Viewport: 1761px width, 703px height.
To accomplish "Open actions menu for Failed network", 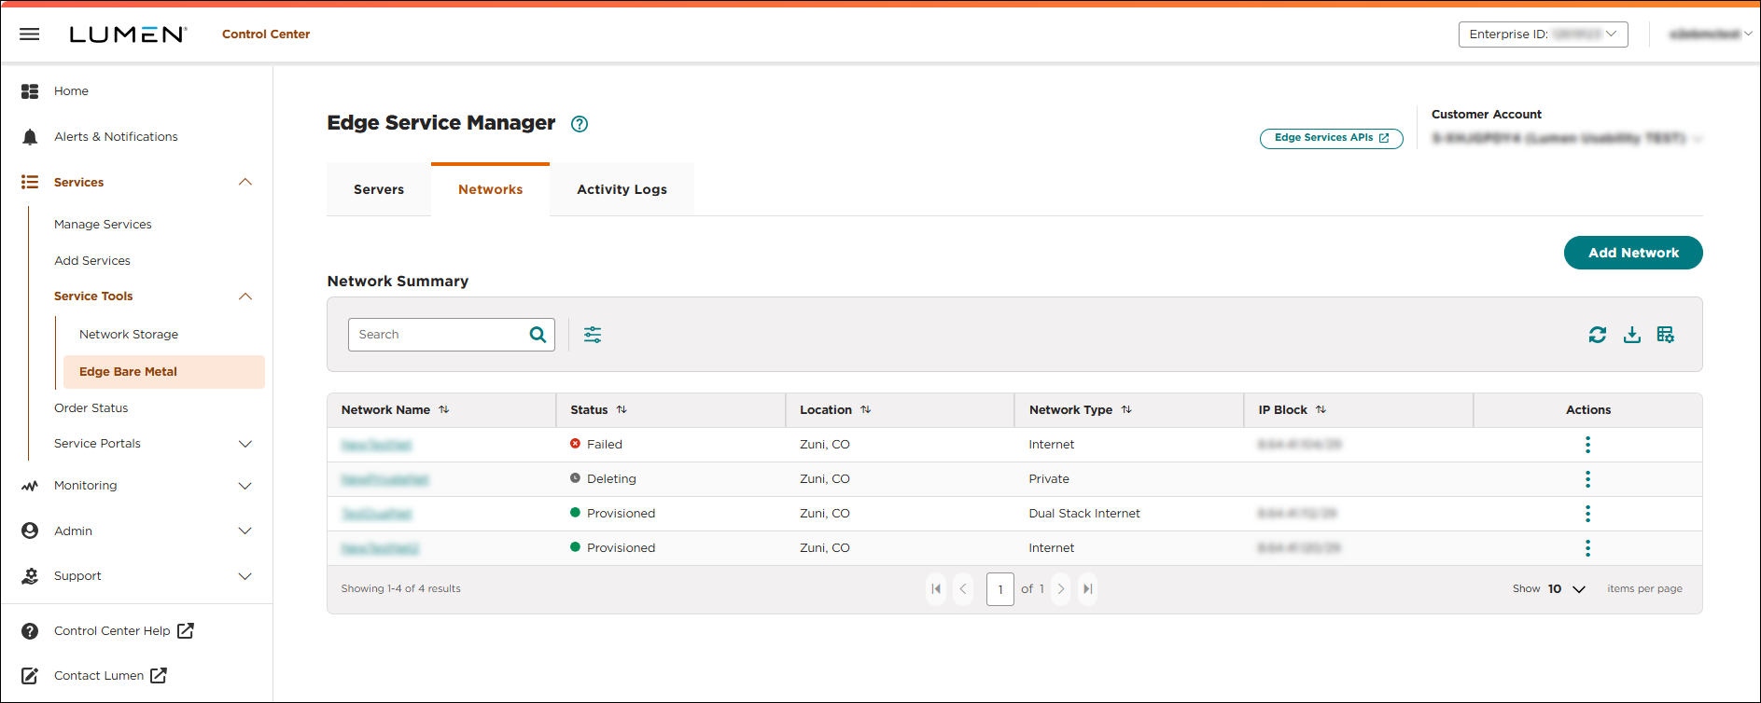I will 1587,445.
